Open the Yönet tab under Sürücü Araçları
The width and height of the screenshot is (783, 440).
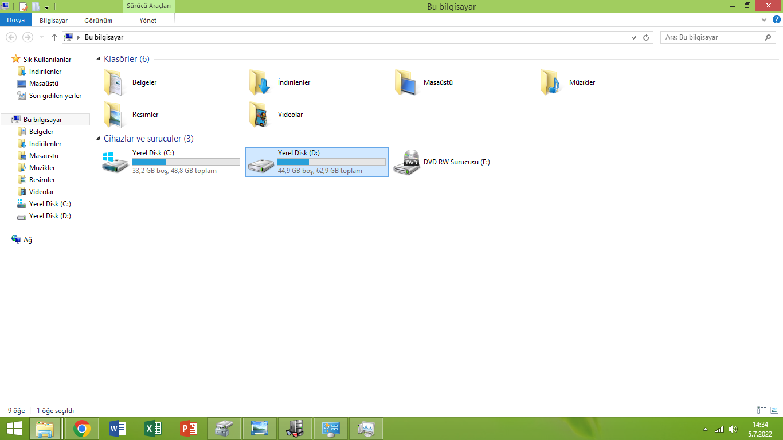(148, 20)
